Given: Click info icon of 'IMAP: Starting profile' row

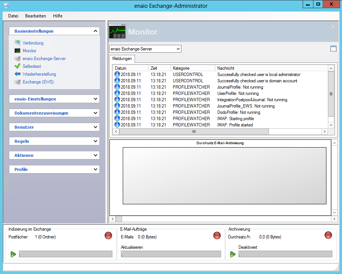Looking at the screenshot, I should pos(117,119).
